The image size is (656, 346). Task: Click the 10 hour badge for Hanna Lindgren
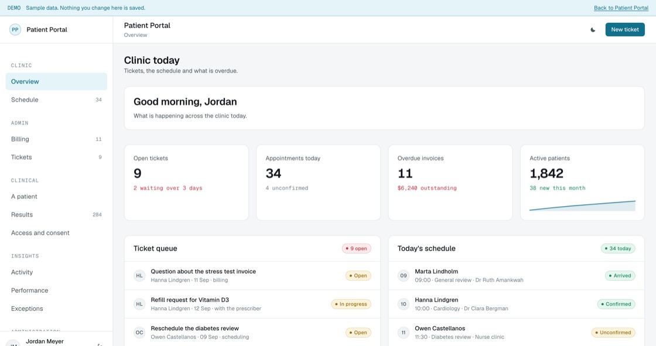click(404, 304)
